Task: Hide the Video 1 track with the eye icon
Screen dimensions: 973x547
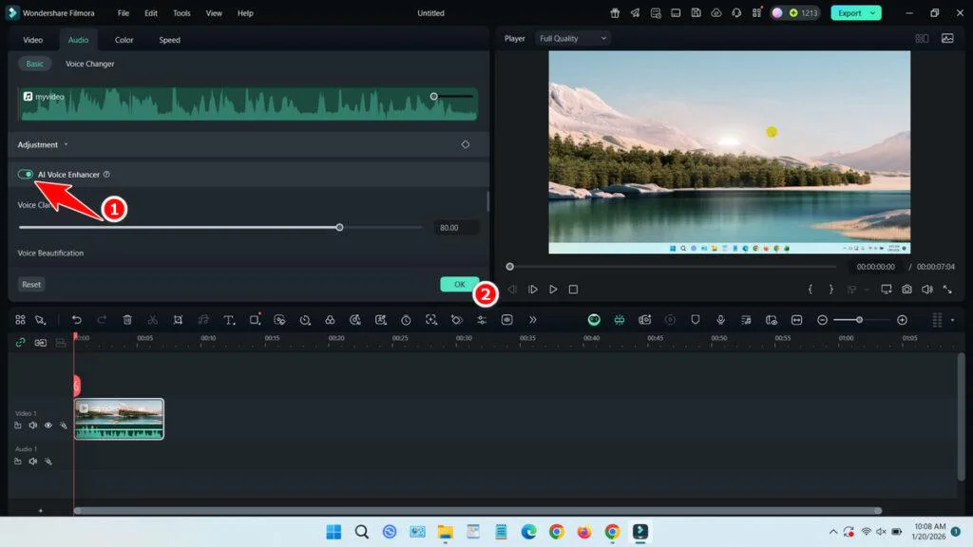Action: (48, 425)
